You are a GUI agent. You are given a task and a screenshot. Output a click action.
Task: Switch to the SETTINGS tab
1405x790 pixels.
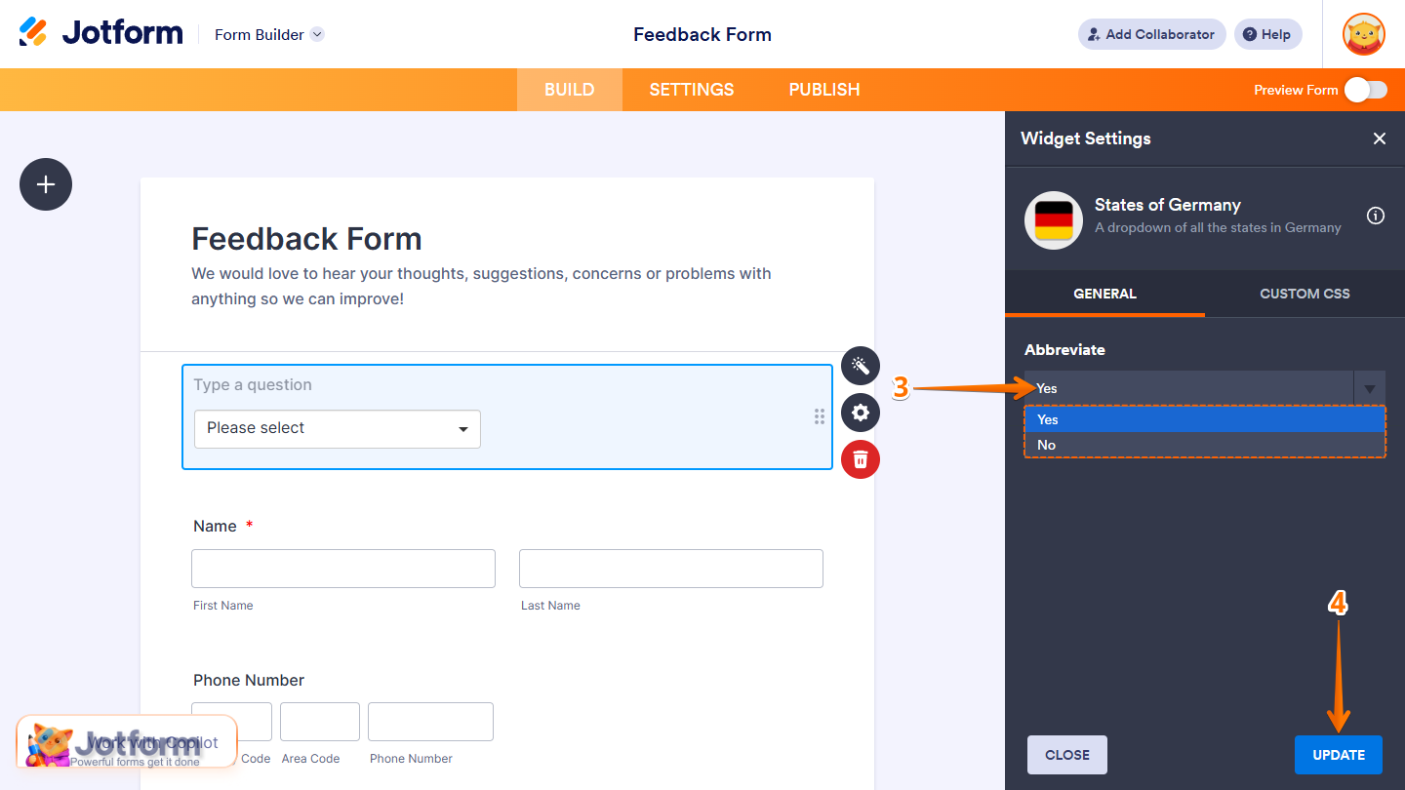tap(691, 89)
